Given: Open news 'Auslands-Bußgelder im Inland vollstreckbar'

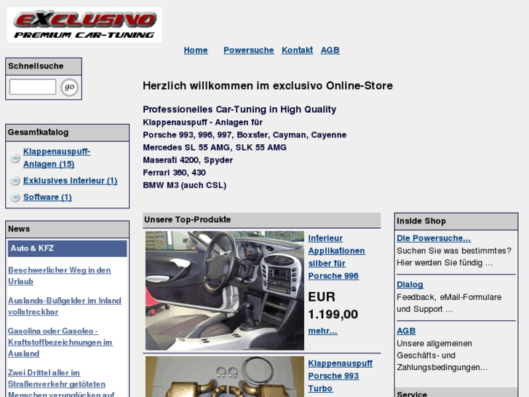Looking at the screenshot, I should click(x=65, y=306).
